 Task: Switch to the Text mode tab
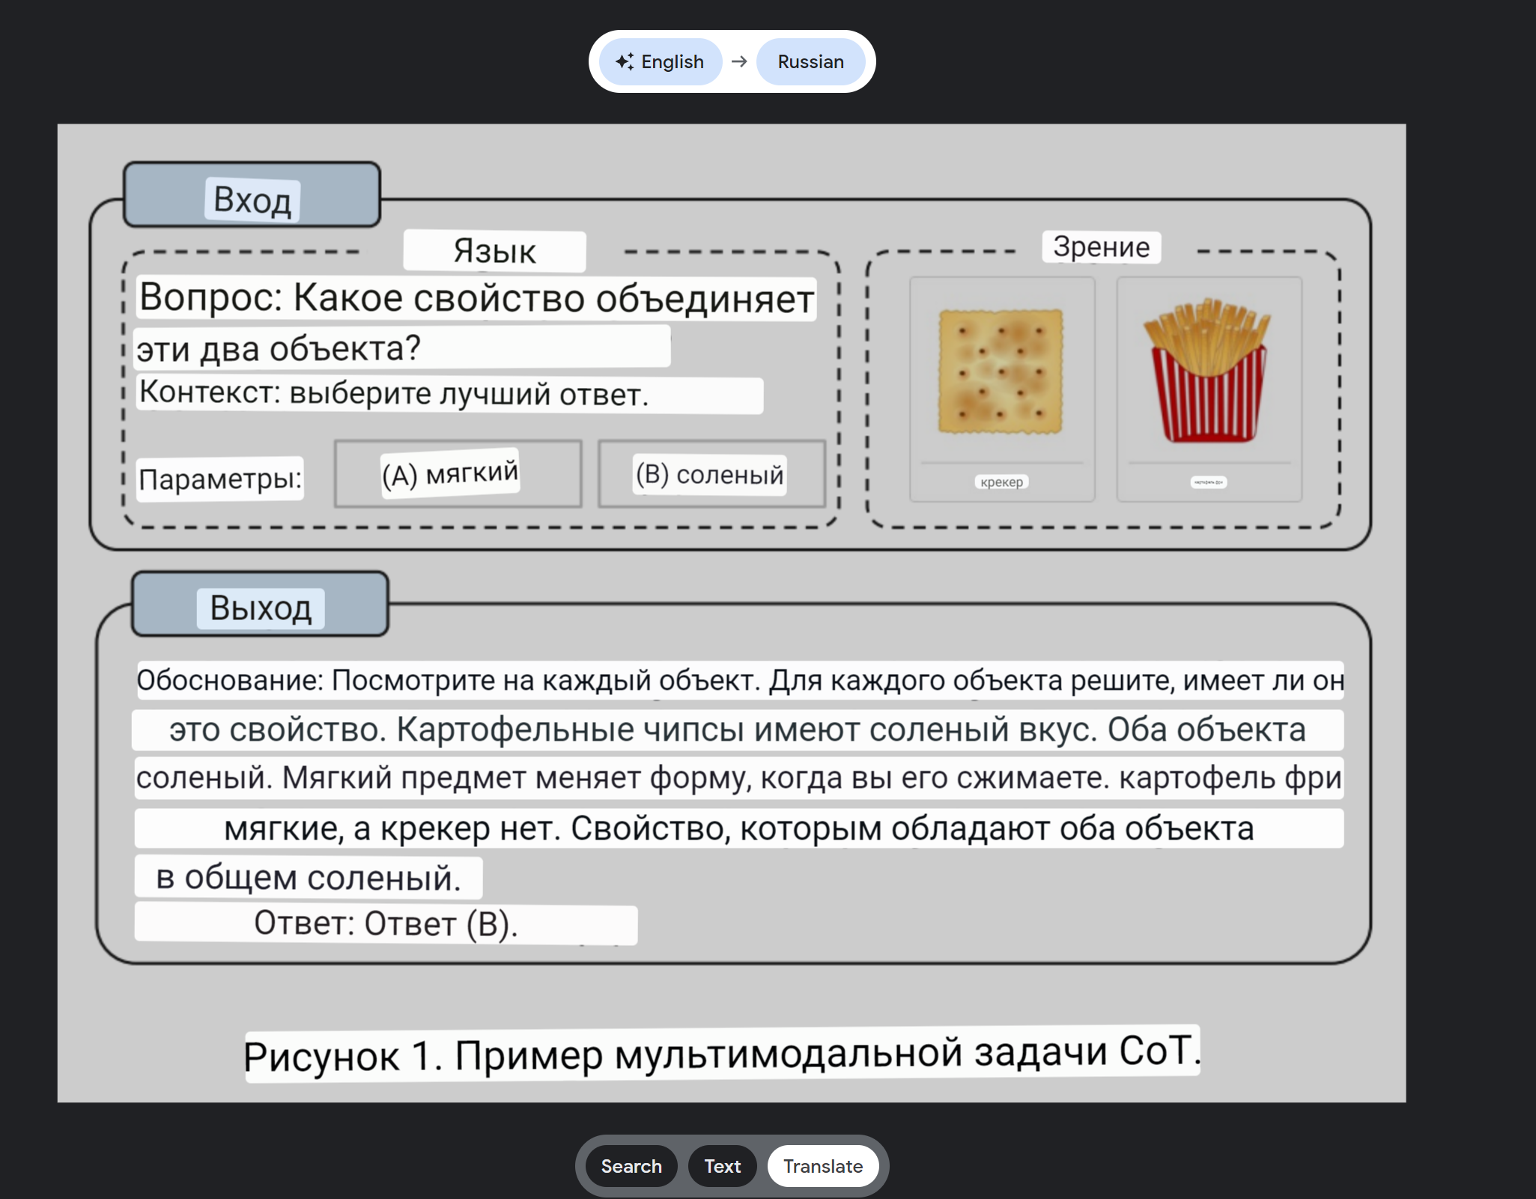722,1166
